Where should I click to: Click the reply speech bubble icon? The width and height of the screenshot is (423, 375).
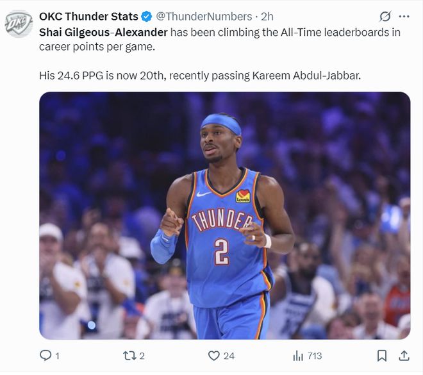46,355
